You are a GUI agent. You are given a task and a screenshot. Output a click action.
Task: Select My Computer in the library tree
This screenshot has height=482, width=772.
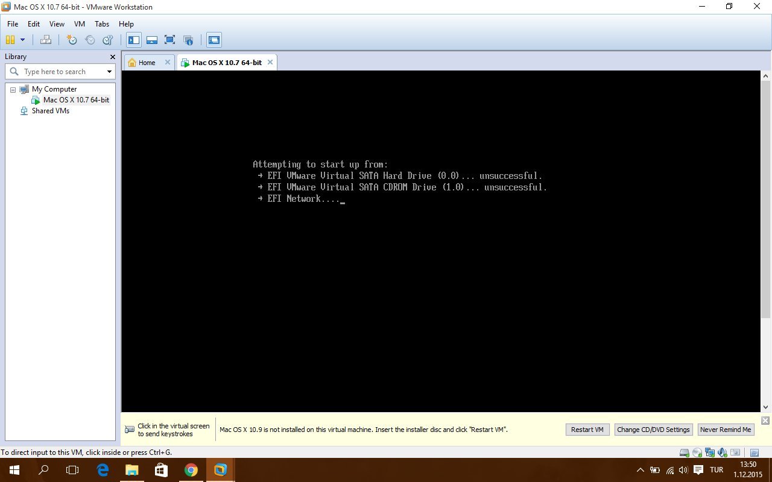[x=54, y=89]
